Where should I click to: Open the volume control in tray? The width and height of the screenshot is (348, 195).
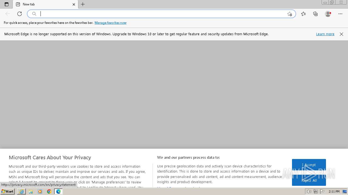point(309,191)
